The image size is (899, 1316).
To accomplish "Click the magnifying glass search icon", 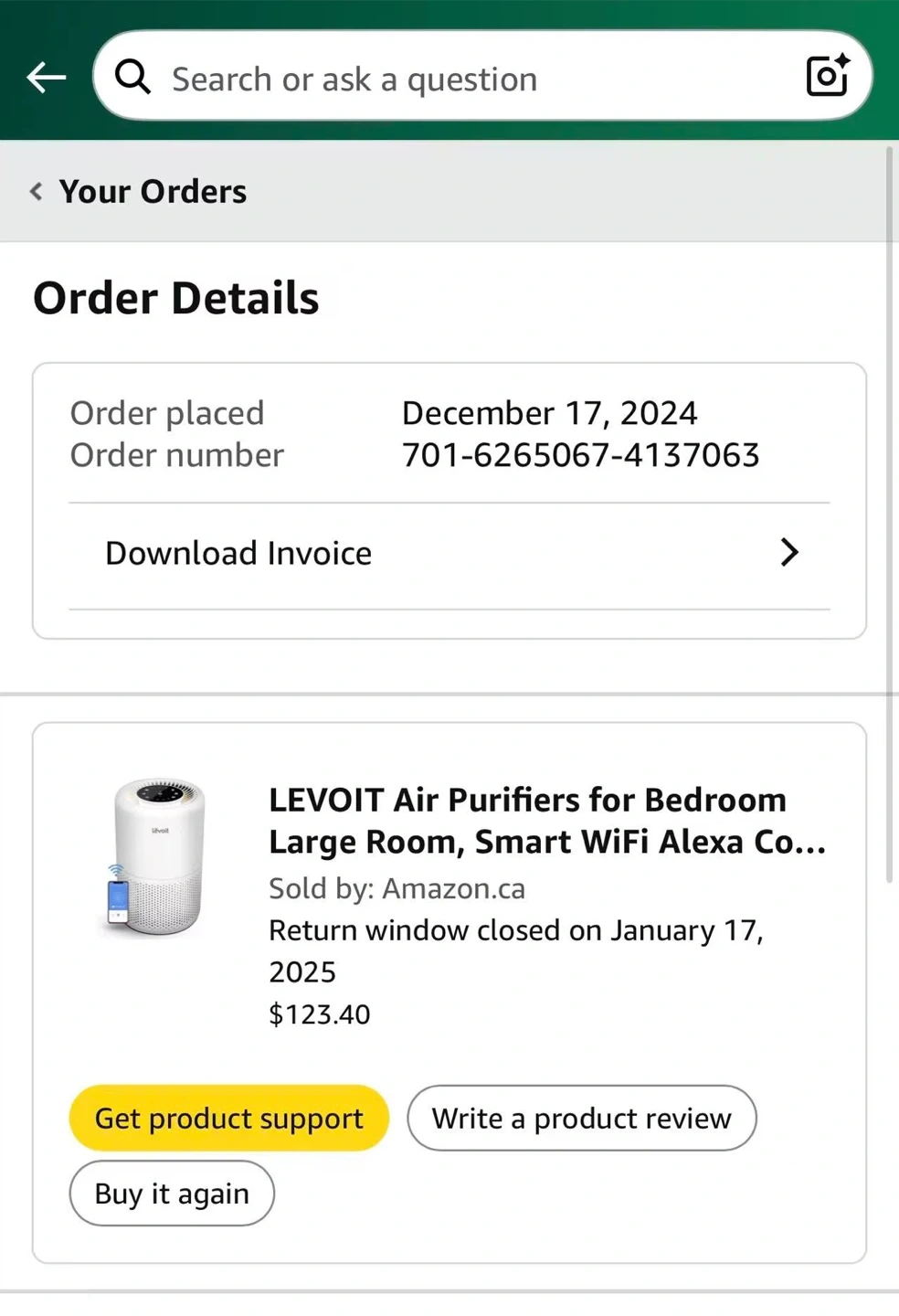I will click(132, 78).
